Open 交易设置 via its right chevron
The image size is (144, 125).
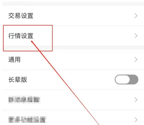click(x=136, y=16)
